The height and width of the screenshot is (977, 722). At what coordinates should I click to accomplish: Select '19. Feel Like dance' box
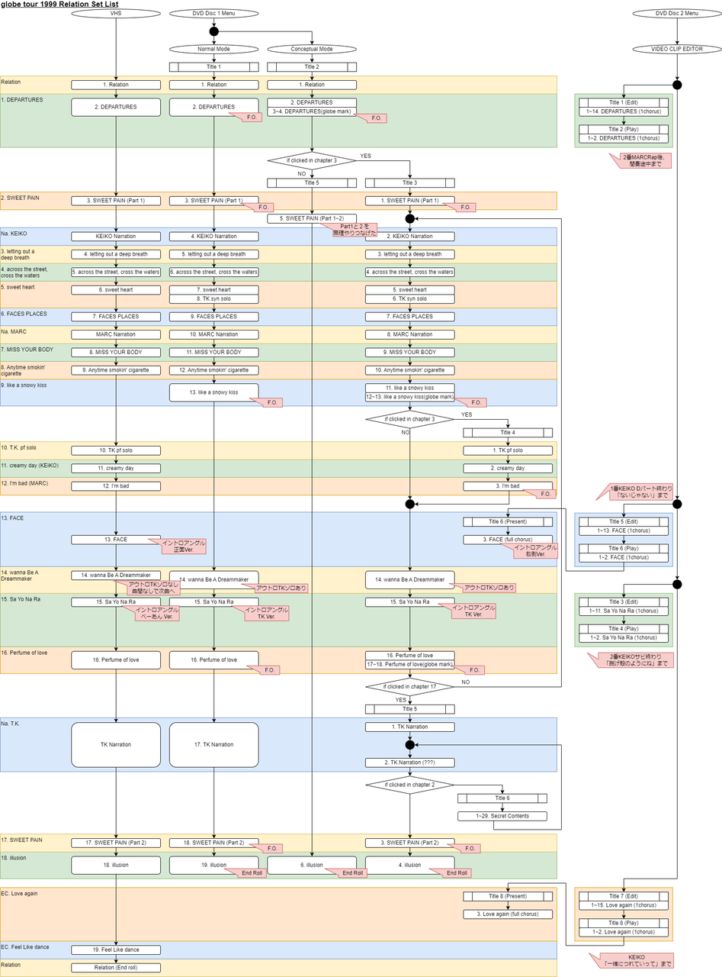point(116,950)
